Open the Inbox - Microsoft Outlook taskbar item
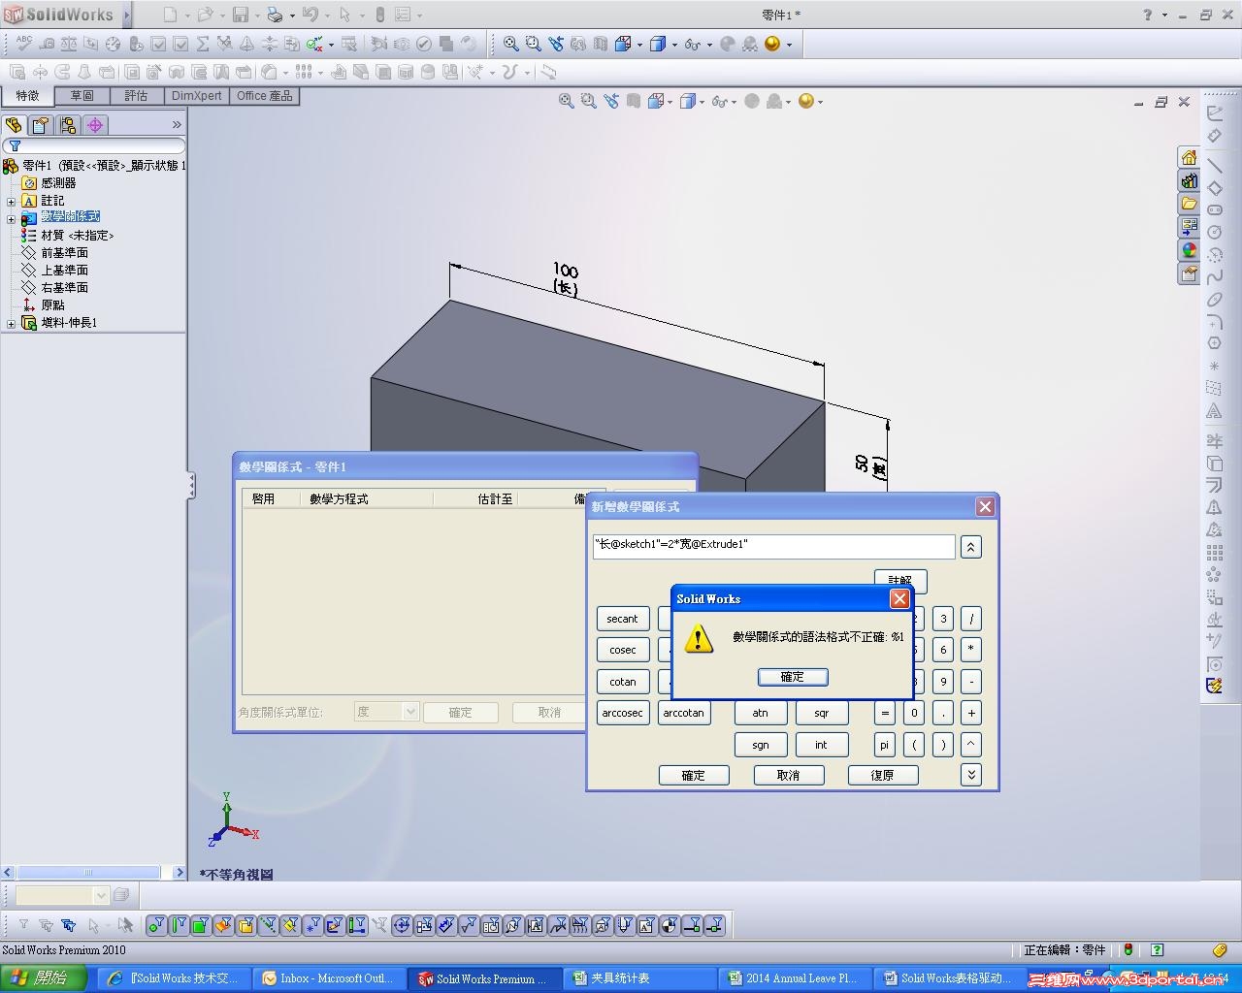The height and width of the screenshot is (993, 1242). (x=328, y=978)
